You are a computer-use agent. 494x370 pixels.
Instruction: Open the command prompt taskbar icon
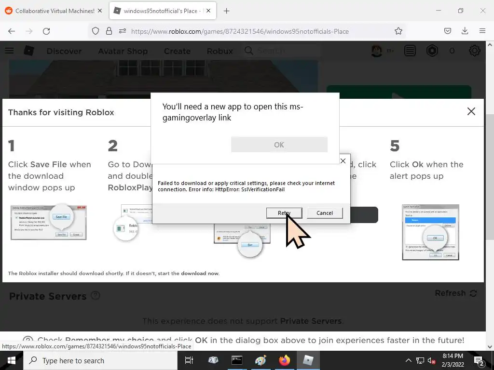pyautogui.click(x=237, y=360)
